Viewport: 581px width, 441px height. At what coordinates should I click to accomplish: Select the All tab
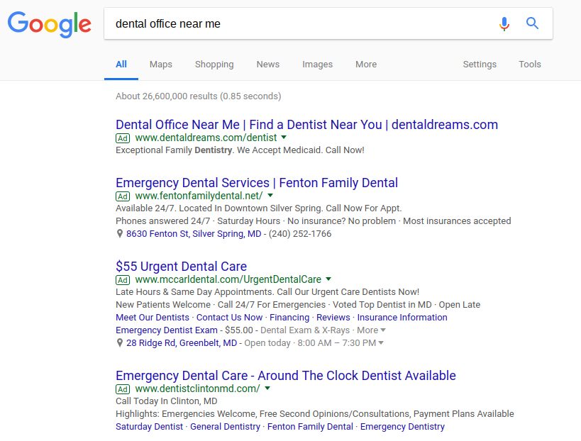(121, 65)
